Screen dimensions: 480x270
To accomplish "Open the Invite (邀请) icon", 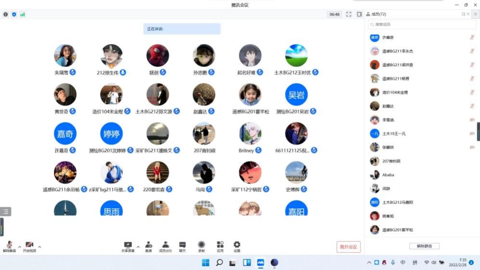I will click(149, 245).
